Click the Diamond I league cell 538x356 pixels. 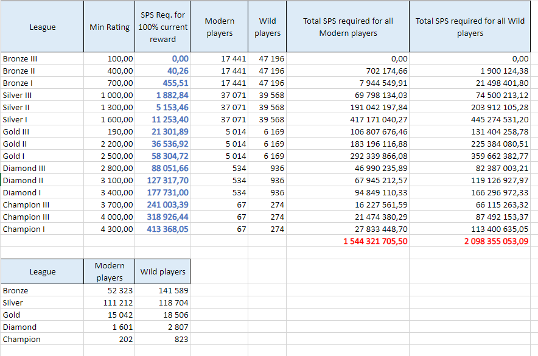[x=42, y=192]
